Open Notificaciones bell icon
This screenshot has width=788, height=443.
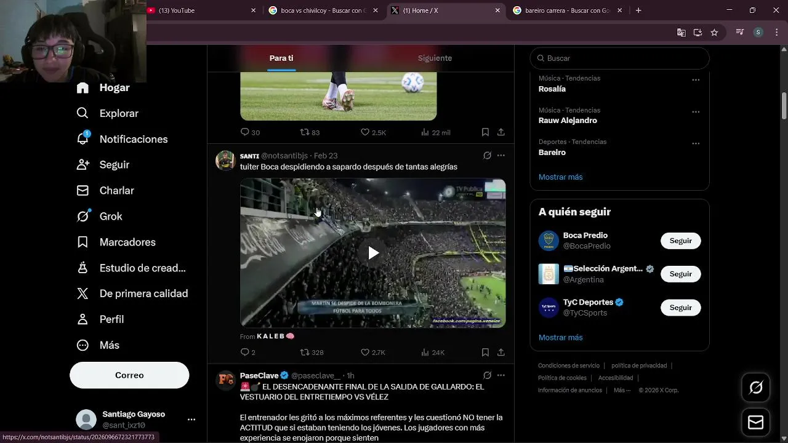pos(82,138)
